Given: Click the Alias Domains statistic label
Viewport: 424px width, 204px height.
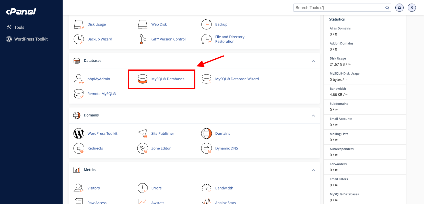Looking at the screenshot, I should click(x=340, y=28).
